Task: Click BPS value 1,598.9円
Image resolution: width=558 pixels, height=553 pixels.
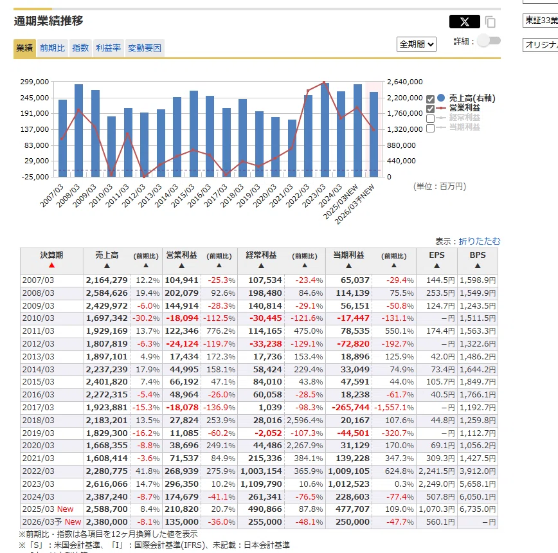Action: pyautogui.click(x=478, y=280)
